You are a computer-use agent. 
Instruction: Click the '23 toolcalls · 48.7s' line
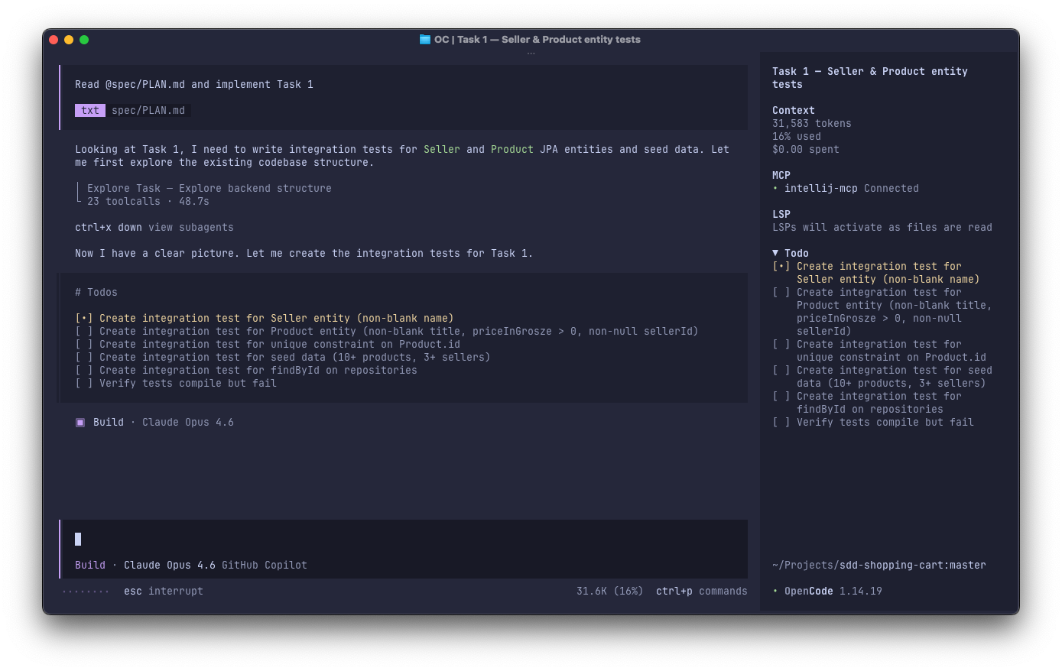(x=148, y=201)
